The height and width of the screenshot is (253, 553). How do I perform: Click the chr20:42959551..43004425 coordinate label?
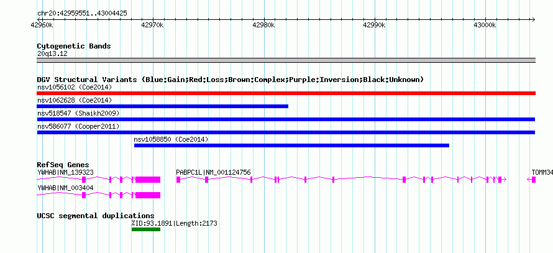click(82, 14)
